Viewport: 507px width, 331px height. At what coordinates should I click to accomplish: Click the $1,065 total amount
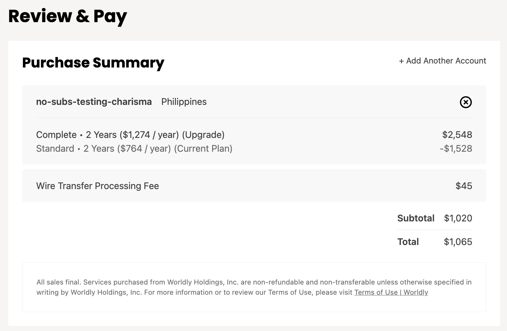(x=458, y=242)
